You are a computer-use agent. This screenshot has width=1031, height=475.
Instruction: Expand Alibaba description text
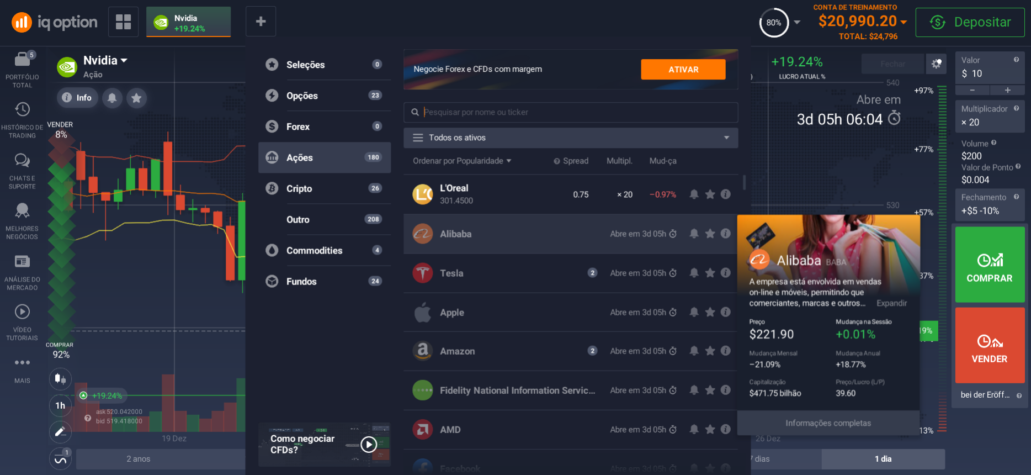click(x=891, y=303)
